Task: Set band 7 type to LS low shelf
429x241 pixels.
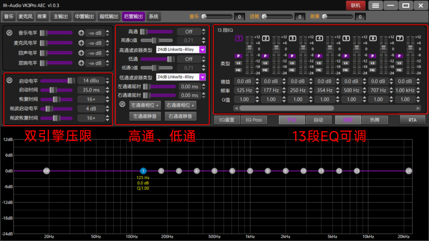Action: (x=399, y=63)
